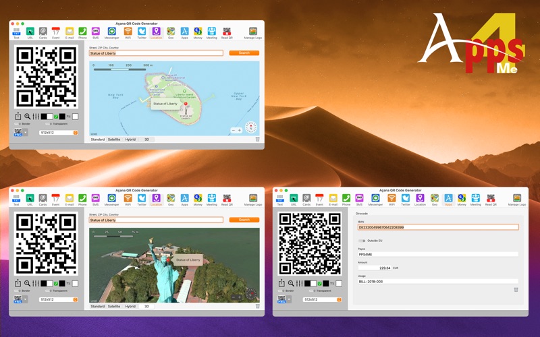Toggle Border switch in the Girocode window

[281, 290]
